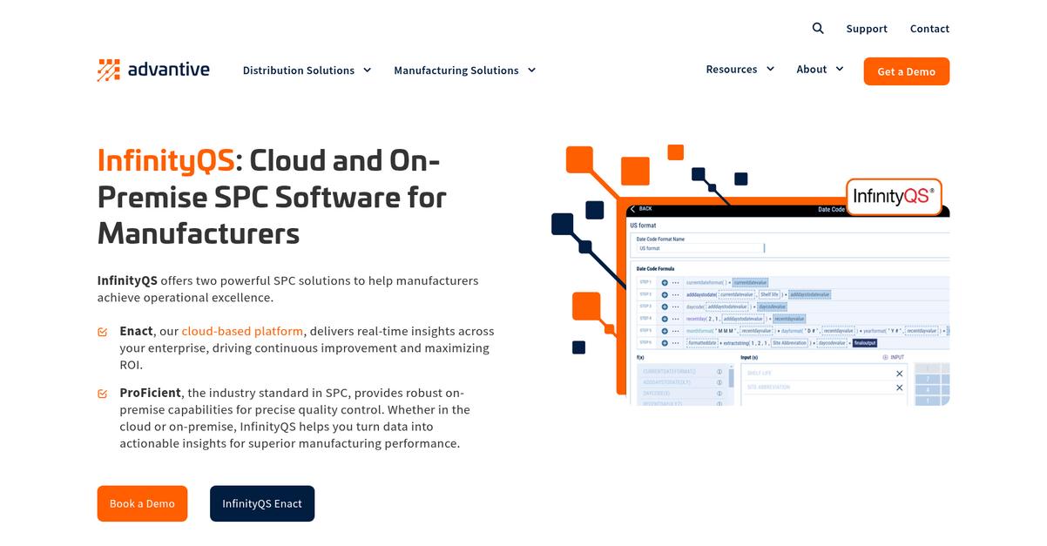Click the orange "InfinityQS" word in the heading
Screen dimensions: 1047x546
pos(165,160)
